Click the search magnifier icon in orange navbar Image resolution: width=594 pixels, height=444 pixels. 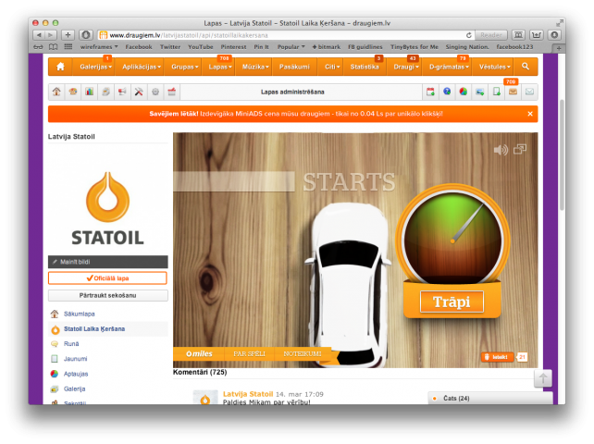(x=525, y=67)
